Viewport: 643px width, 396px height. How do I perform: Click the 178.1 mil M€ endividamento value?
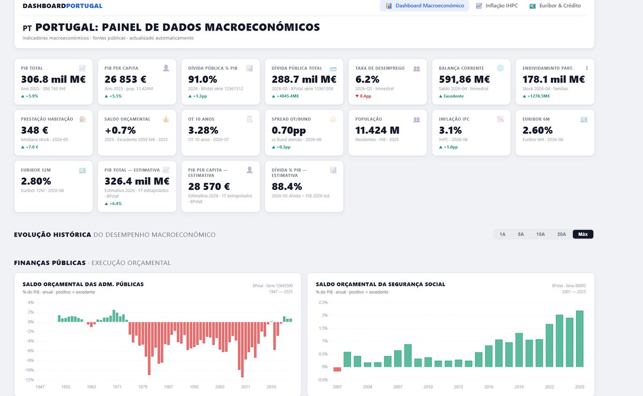(x=554, y=79)
